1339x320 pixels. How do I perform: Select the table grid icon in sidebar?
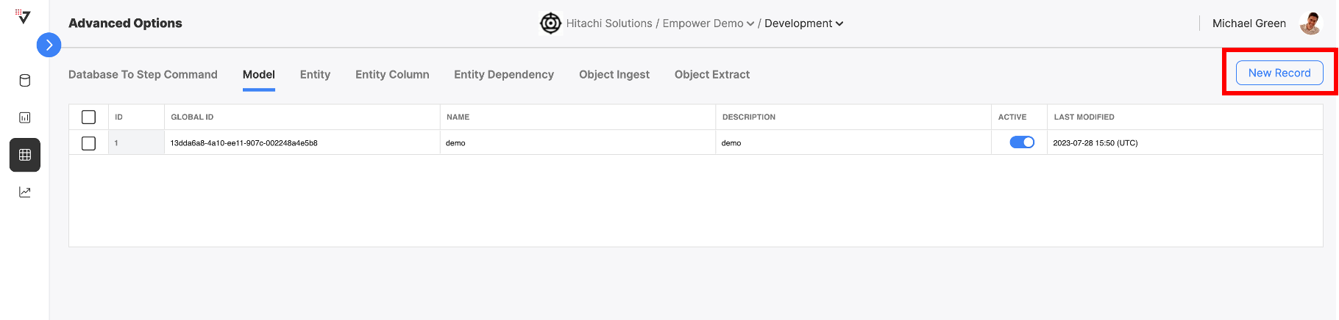coord(25,155)
